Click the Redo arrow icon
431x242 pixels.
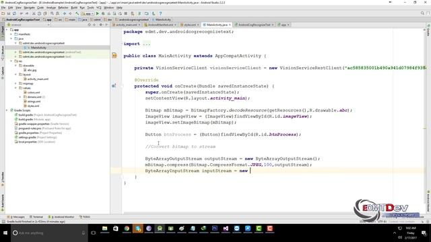point(27,13)
